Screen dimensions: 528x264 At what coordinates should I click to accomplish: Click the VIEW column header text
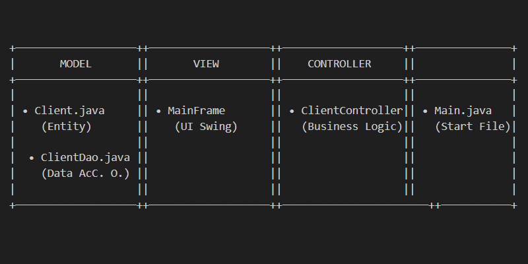point(206,64)
